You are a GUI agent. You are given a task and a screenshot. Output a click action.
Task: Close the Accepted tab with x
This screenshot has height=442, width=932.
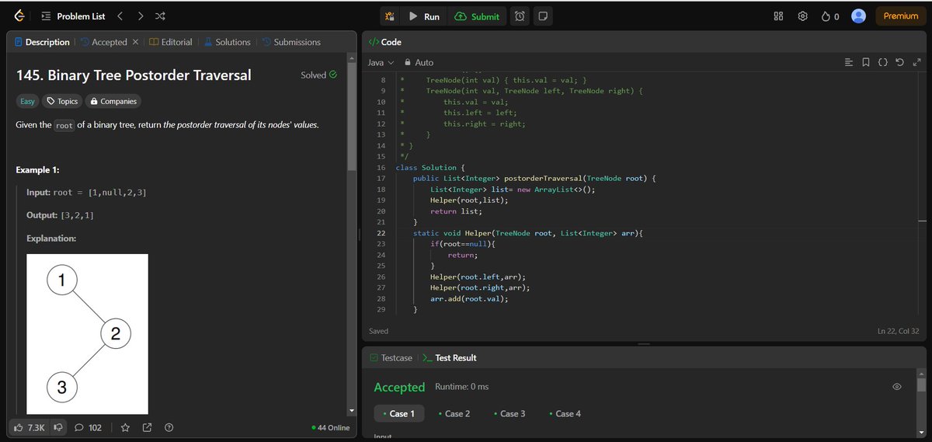135,42
